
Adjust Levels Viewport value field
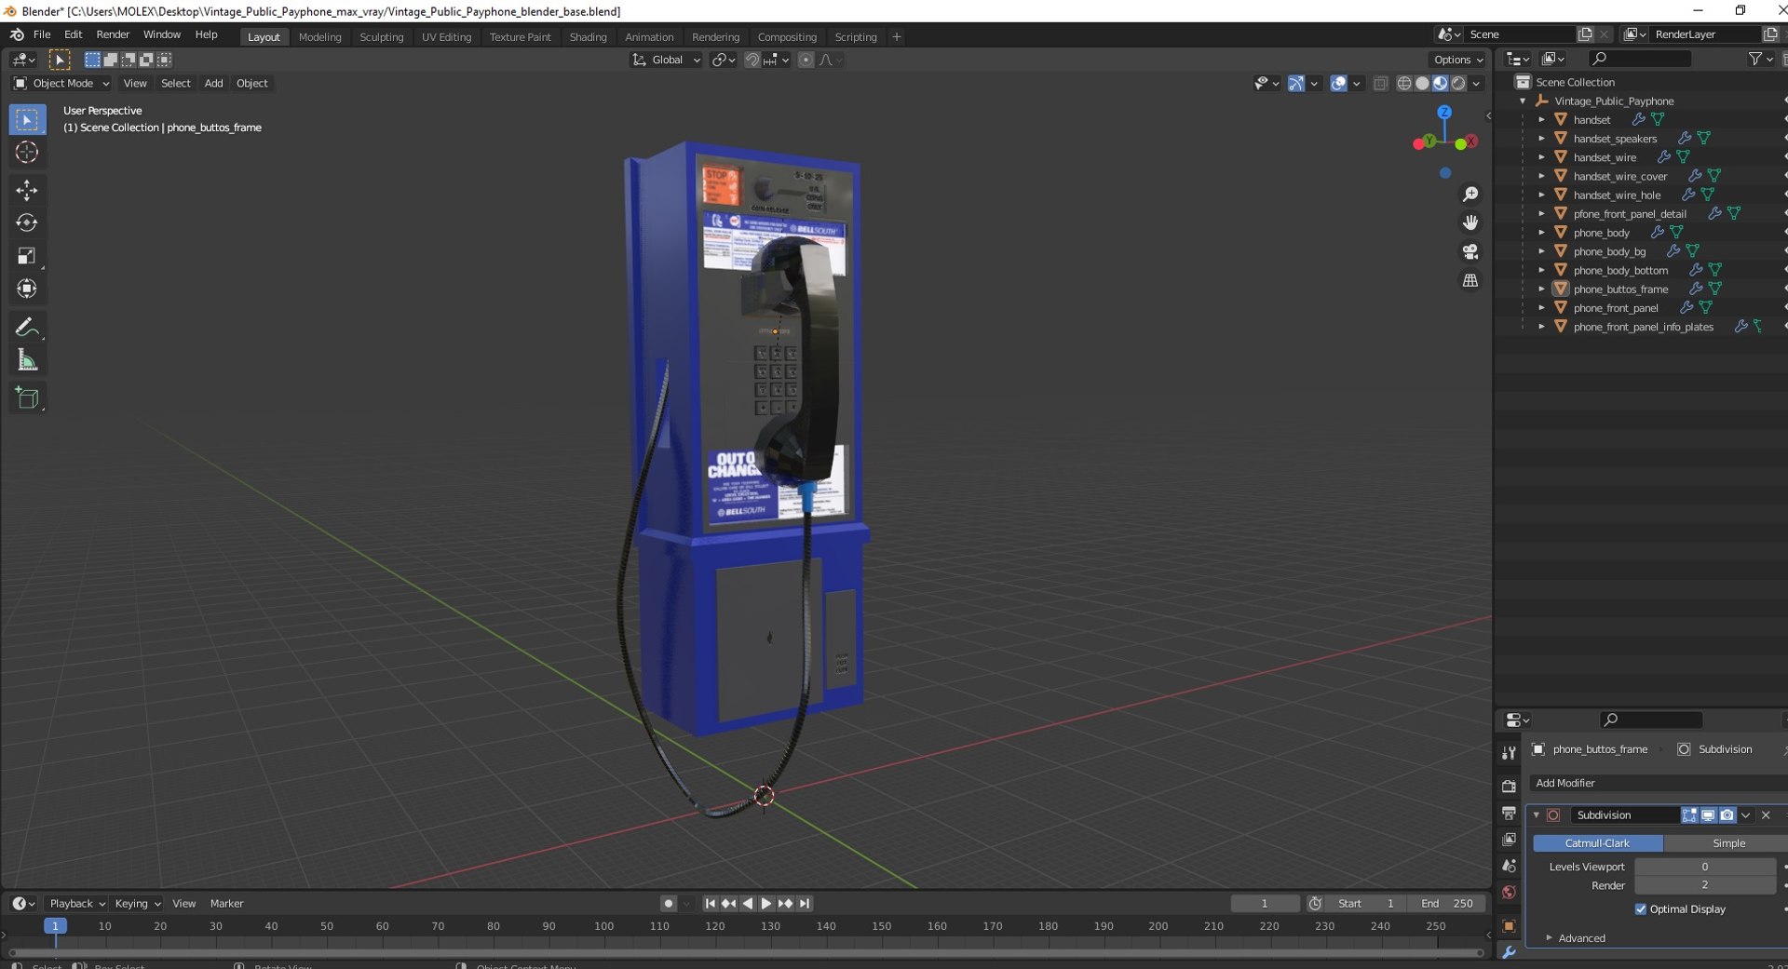pos(1705,867)
